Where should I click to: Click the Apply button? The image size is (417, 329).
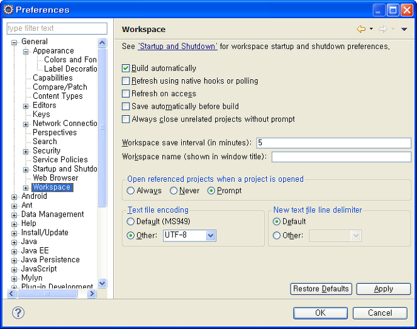[383, 289]
